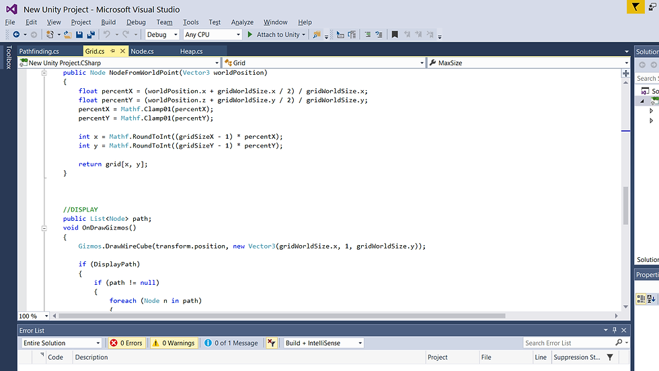Screen dimensions: 659x371
Task: Click the Clear All Filters icon in the Error List
Action: 272,343
